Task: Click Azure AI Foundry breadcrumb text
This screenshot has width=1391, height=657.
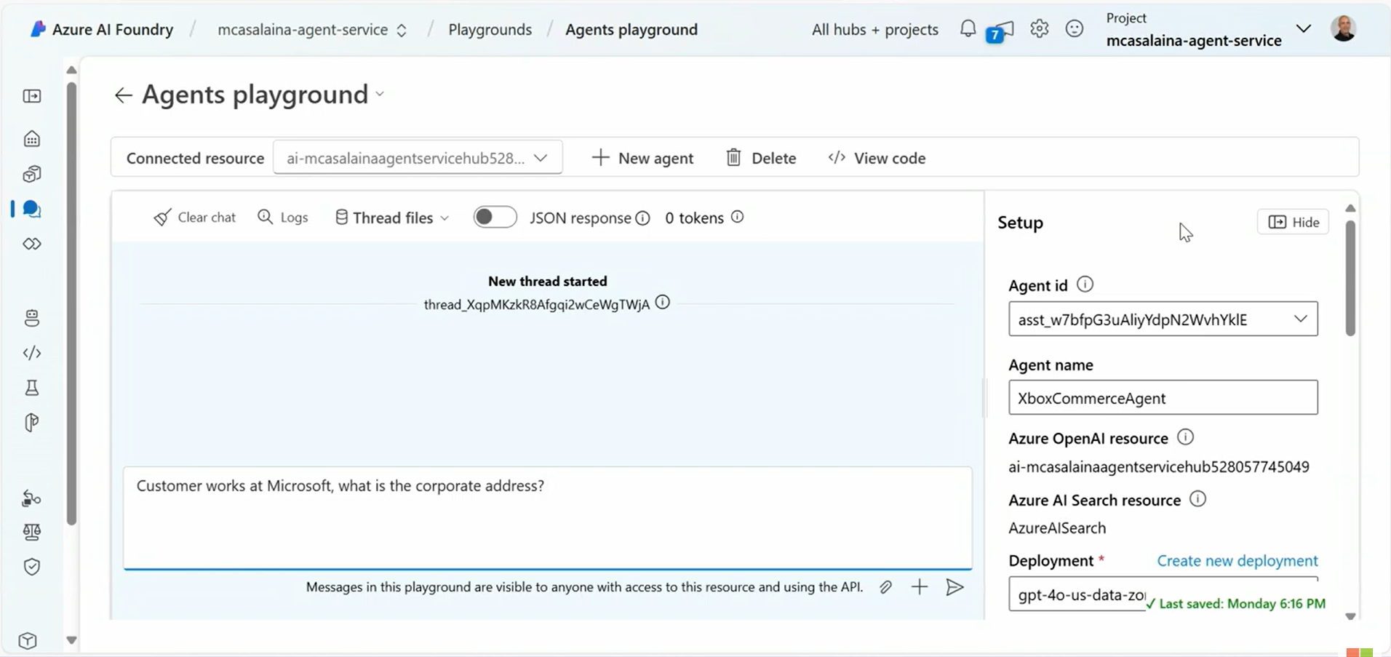Action: tap(113, 30)
